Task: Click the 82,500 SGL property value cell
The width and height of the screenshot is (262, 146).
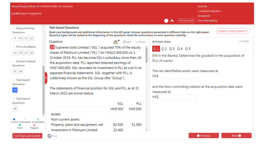Action: (x=118, y=125)
